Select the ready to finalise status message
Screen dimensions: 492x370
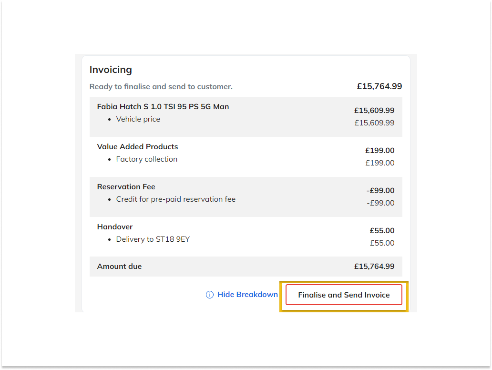point(161,87)
